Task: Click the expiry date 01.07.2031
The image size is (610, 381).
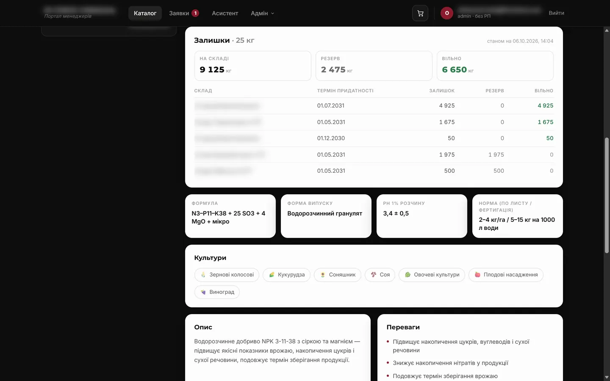Action: [331, 106]
